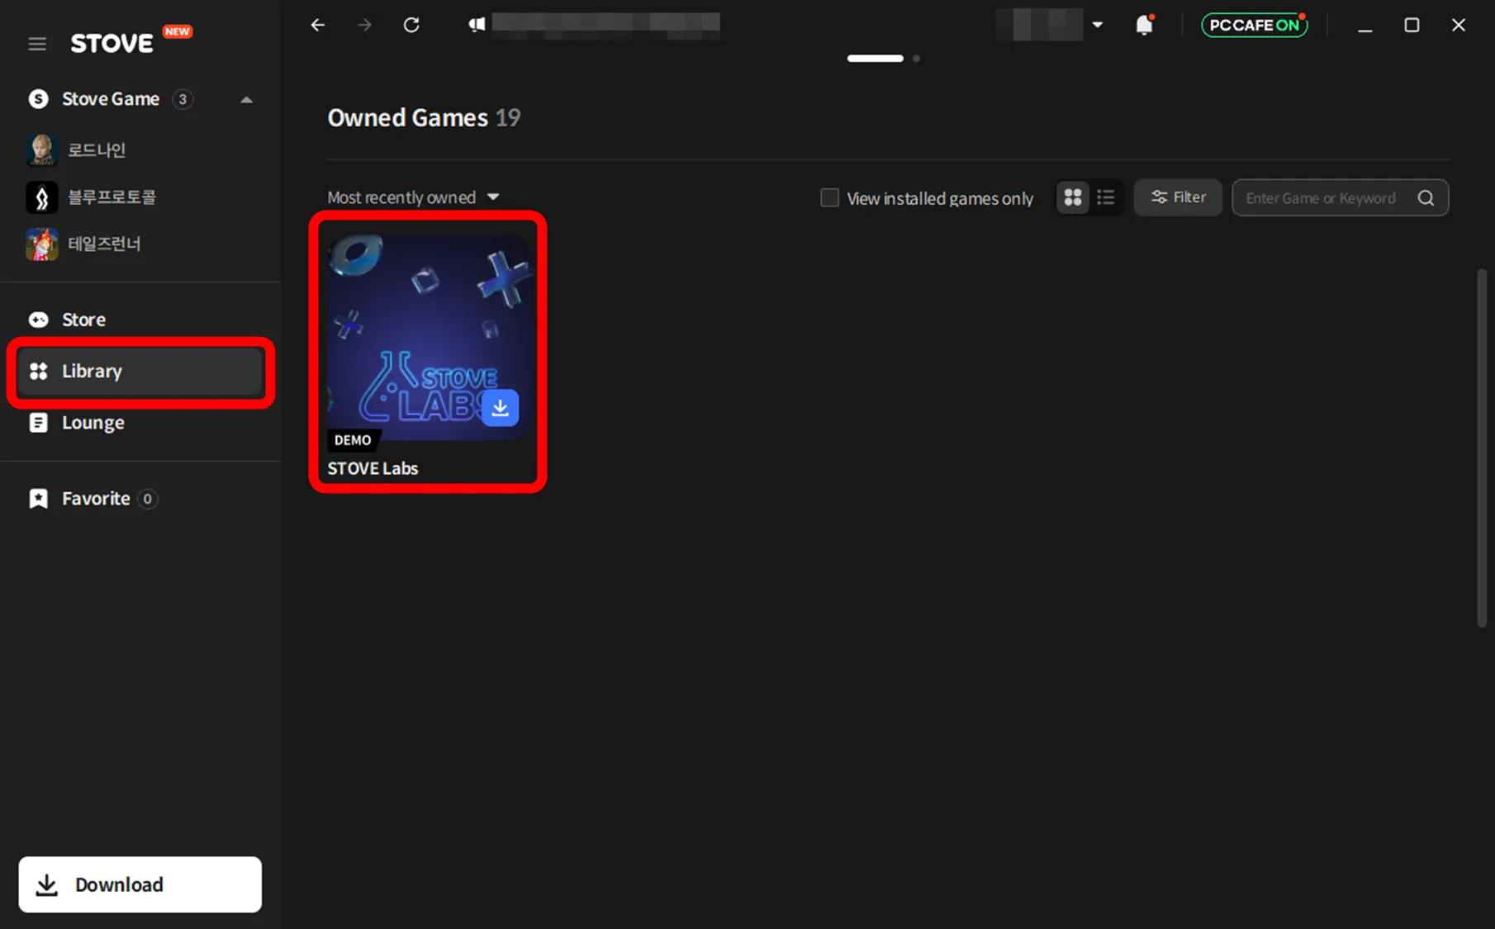Click the Stove Game header
This screenshot has width=1495, height=929.
coord(111,99)
